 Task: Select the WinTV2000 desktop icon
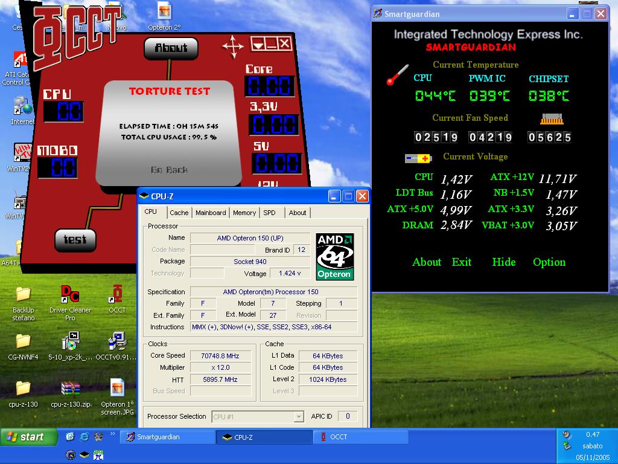[x=19, y=158]
